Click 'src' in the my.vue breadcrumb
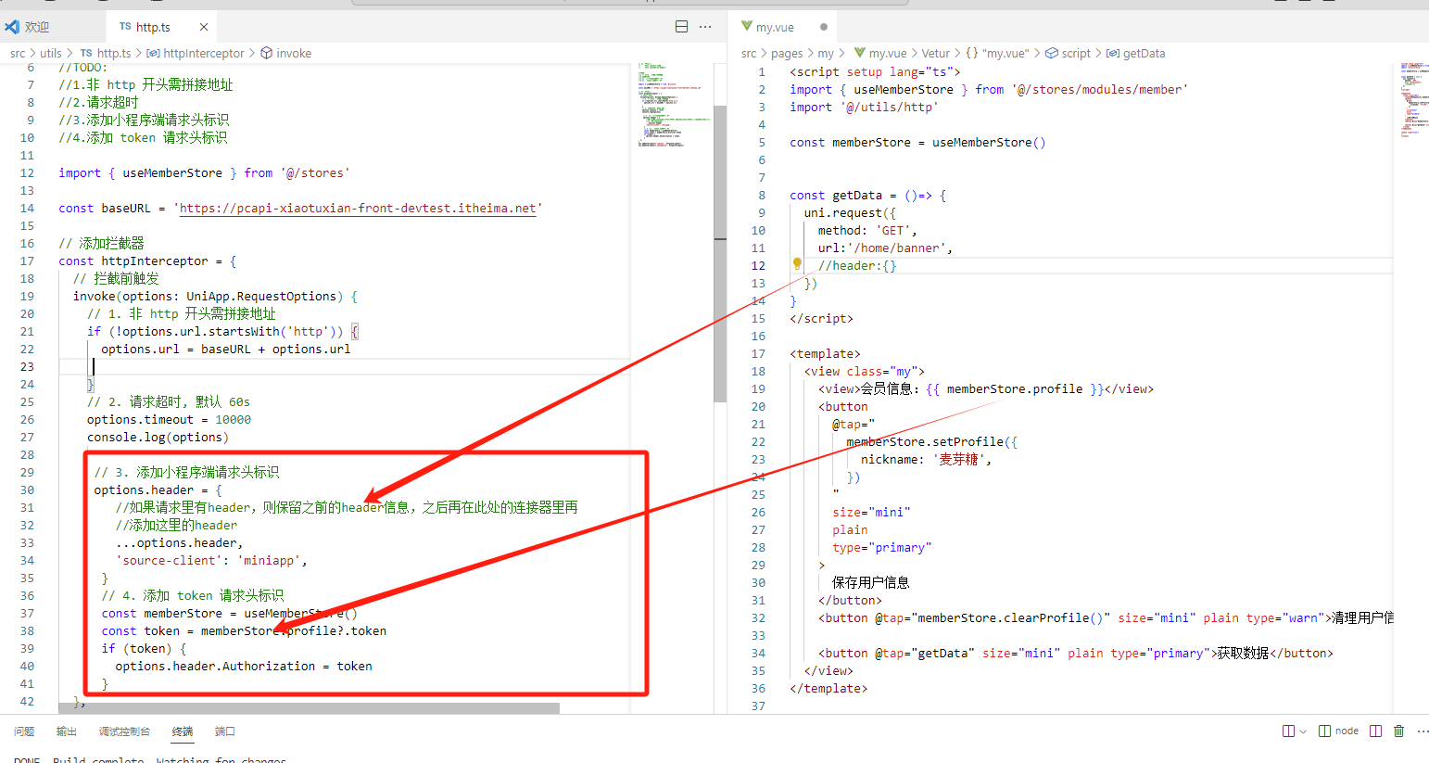The width and height of the screenshot is (1429, 763). point(749,53)
